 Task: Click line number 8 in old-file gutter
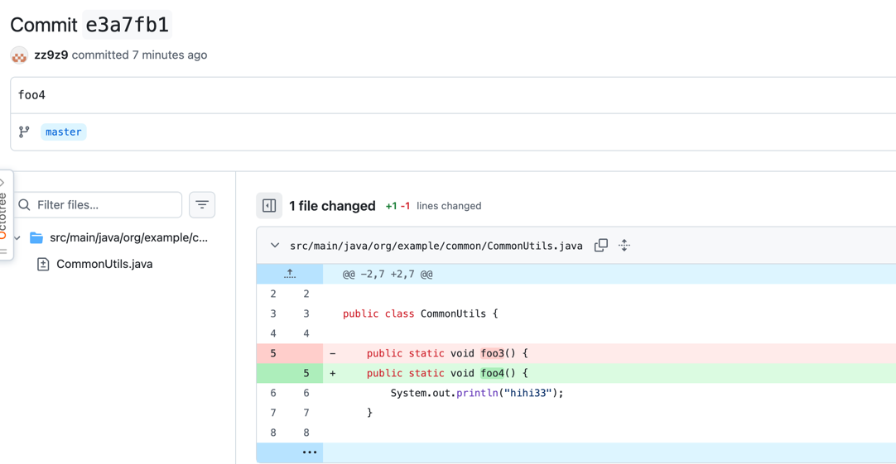point(273,433)
